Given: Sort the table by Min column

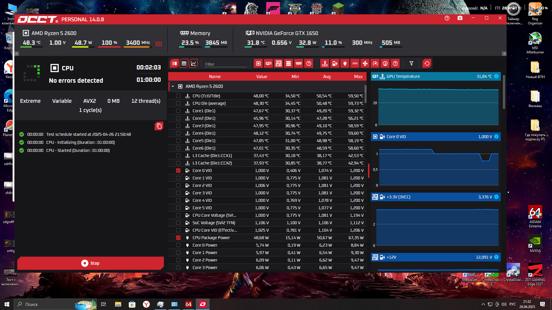Looking at the screenshot, I should point(295,77).
